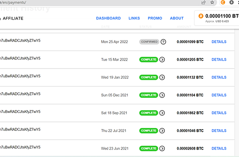Screen dimensions: 239x157
Task: Navigate to the ABOUT page
Action: 177,18
